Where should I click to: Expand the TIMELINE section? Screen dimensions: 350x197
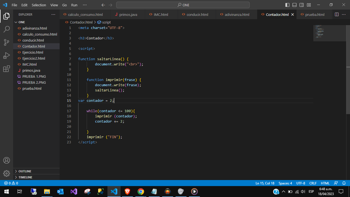36,177
